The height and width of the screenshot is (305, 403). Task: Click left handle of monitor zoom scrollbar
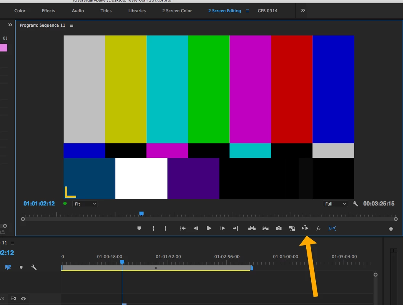point(23,219)
